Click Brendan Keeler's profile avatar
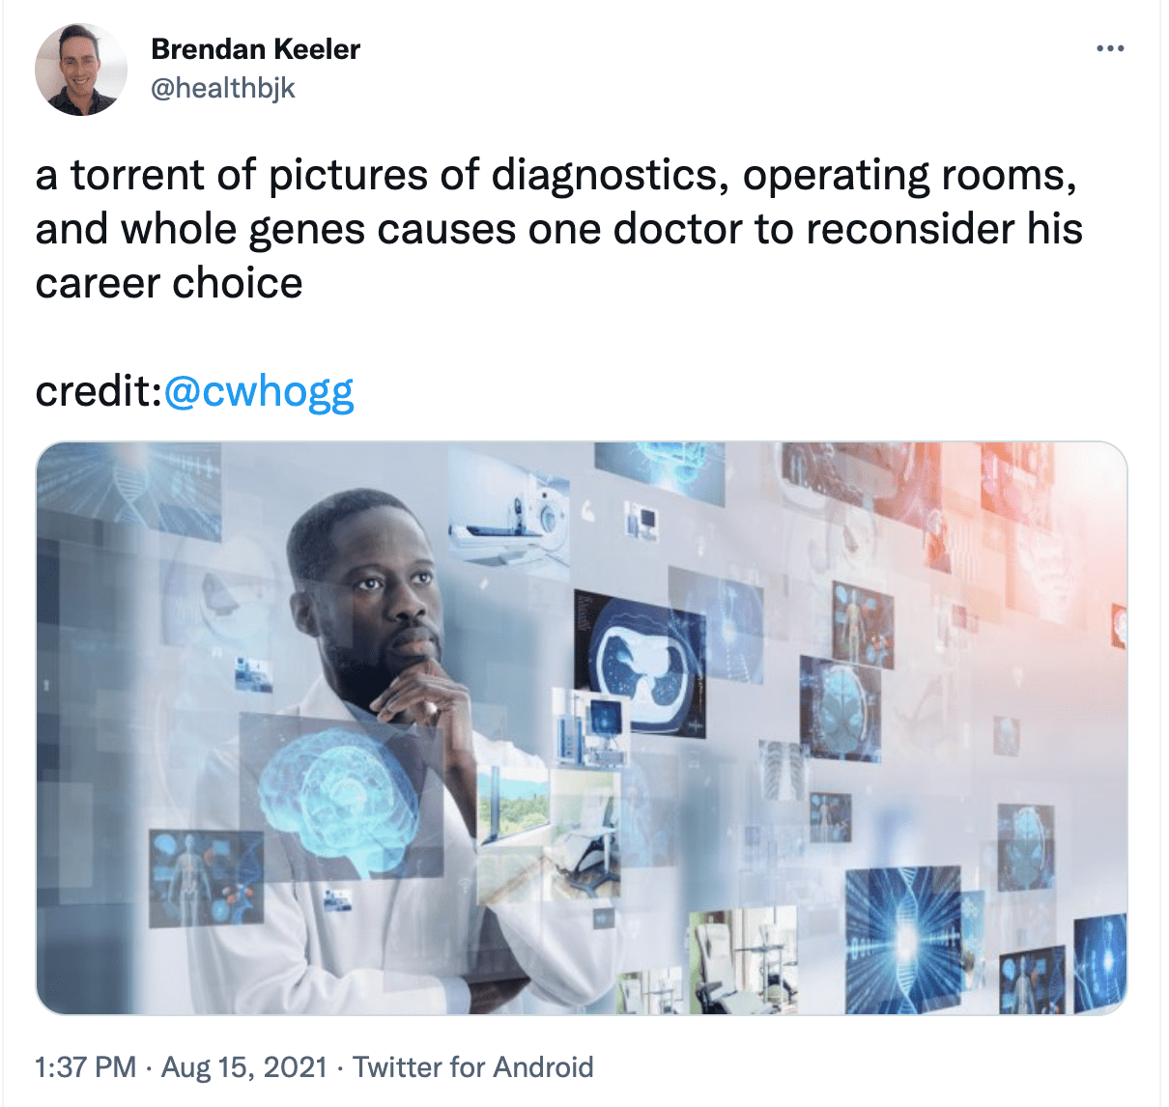The image size is (1169, 1107). (81, 70)
